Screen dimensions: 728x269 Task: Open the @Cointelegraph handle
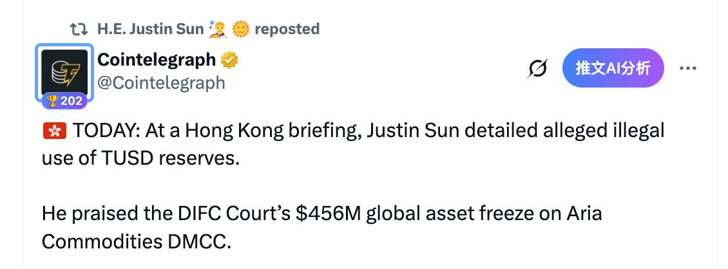tap(161, 82)
